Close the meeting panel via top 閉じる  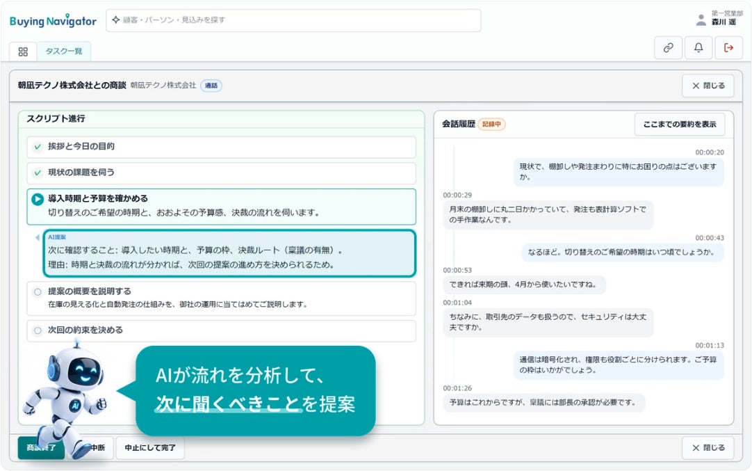click(x=708, y=86)
